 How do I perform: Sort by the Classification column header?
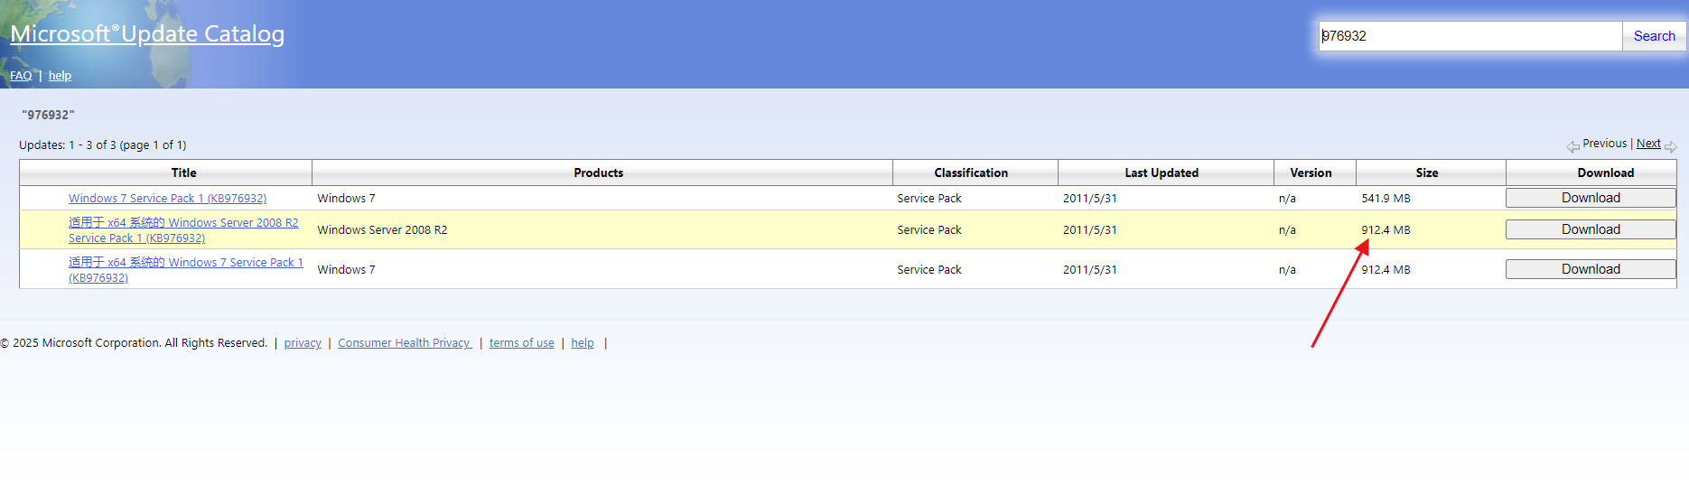971,173
